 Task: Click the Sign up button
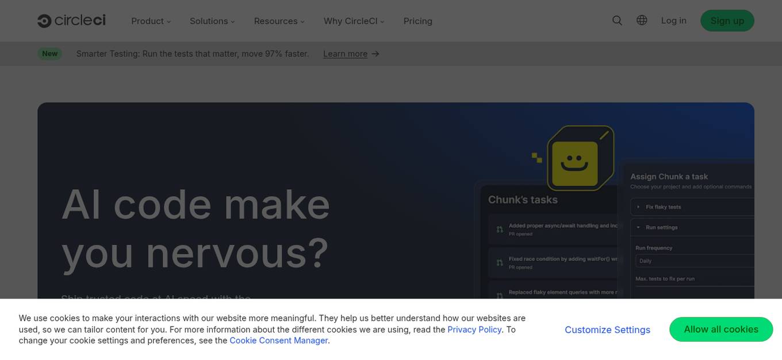727,20
